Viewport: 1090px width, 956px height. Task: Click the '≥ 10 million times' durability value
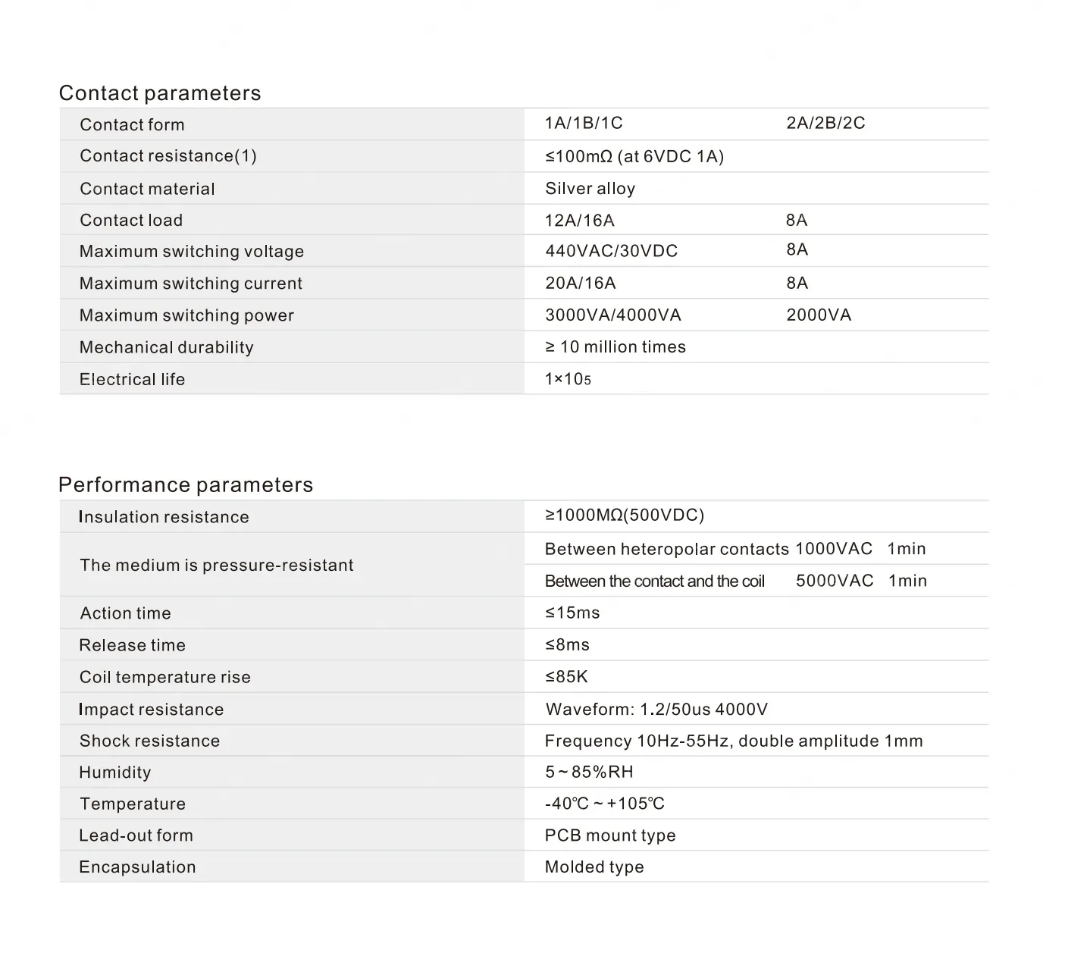click(615, 347)
